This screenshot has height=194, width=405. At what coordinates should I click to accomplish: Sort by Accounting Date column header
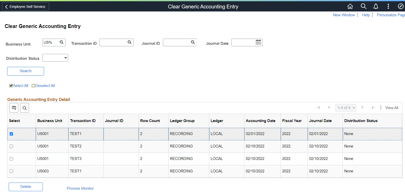[260, 121]
